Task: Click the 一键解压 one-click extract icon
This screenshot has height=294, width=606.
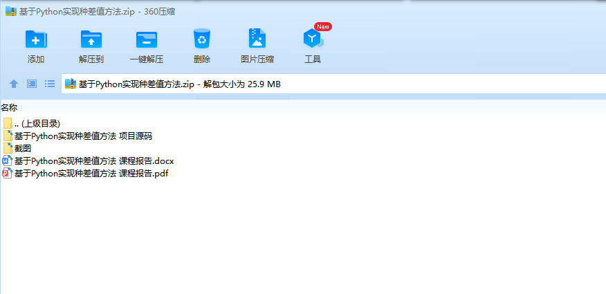Action: coord(147,39)
